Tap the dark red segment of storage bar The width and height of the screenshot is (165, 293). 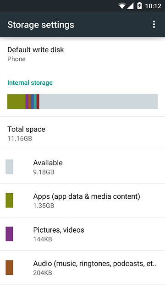click(38, 102)
